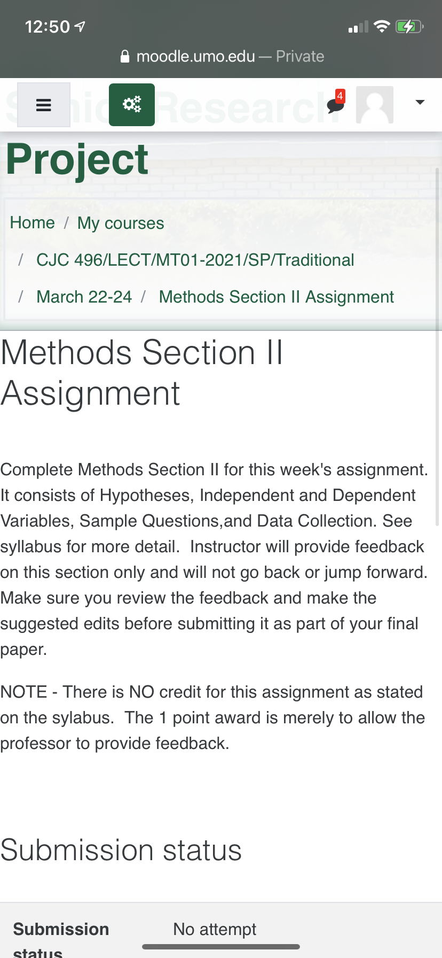Viewport: 442px width, 958px height.
Task: Click the page scrollbar on right edge
Action: [438, 347]
